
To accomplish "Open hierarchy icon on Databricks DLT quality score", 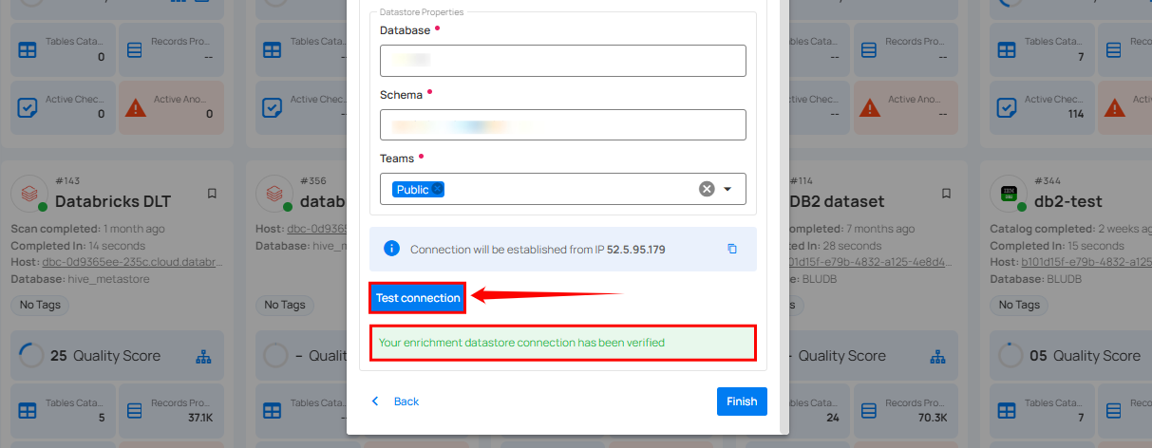I will point(203,357).
